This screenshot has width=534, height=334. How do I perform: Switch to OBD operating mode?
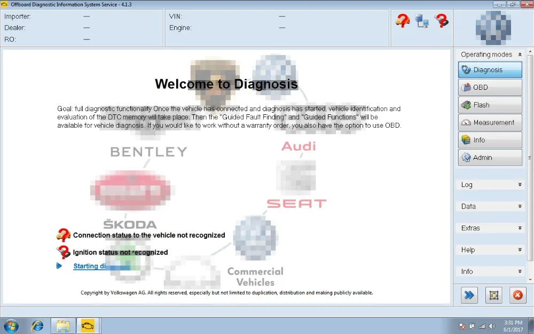[x=490, y=87]
